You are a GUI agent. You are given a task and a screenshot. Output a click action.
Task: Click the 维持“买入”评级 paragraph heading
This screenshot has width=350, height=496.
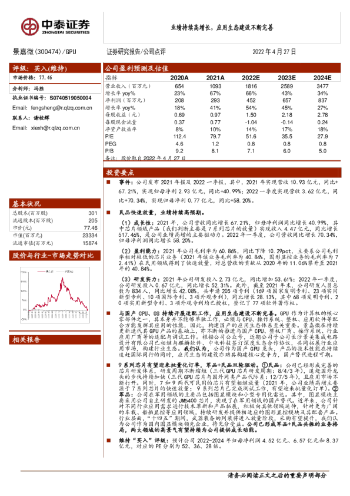[x=144, y=440]
